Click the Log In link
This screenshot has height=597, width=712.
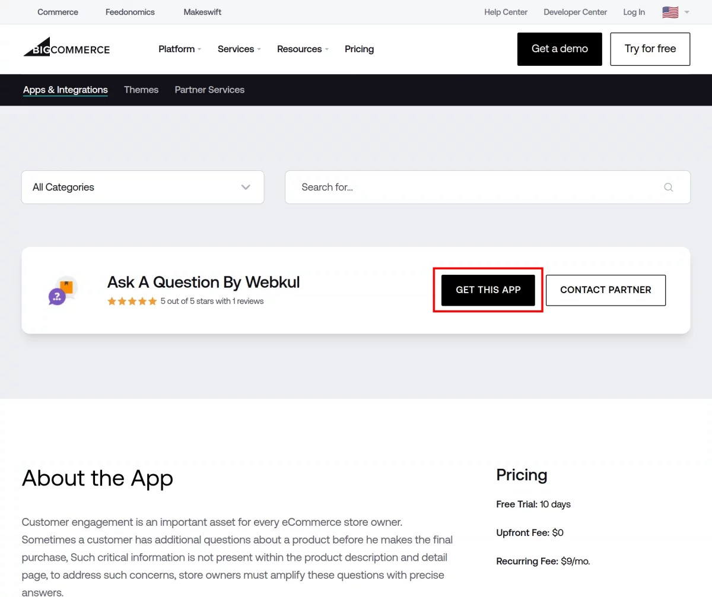click(634, 12)
